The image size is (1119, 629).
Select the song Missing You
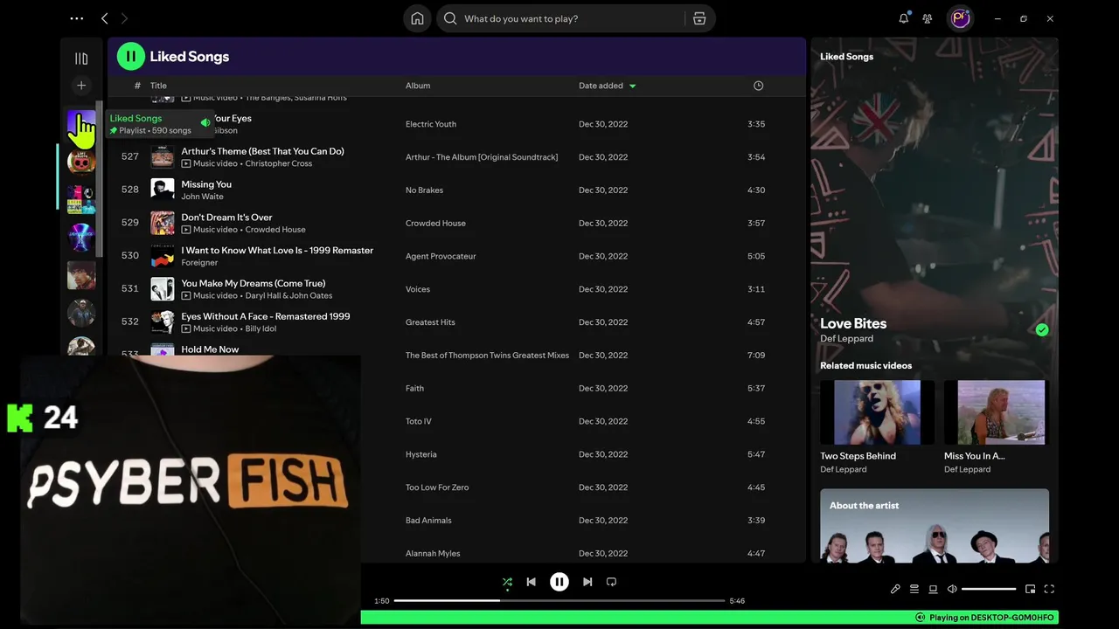point(206,184)
